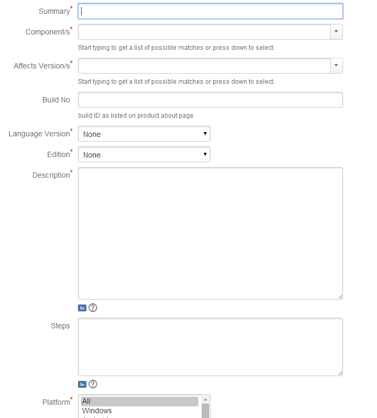Open the Language Version select box
Viewport: 377px width, 418px height.
[144, 134]
